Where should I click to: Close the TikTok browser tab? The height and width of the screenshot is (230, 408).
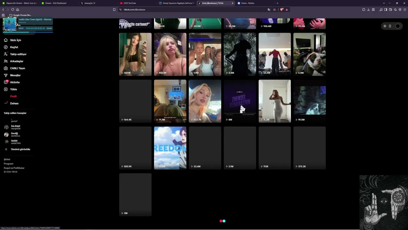(x=232, y=3)
